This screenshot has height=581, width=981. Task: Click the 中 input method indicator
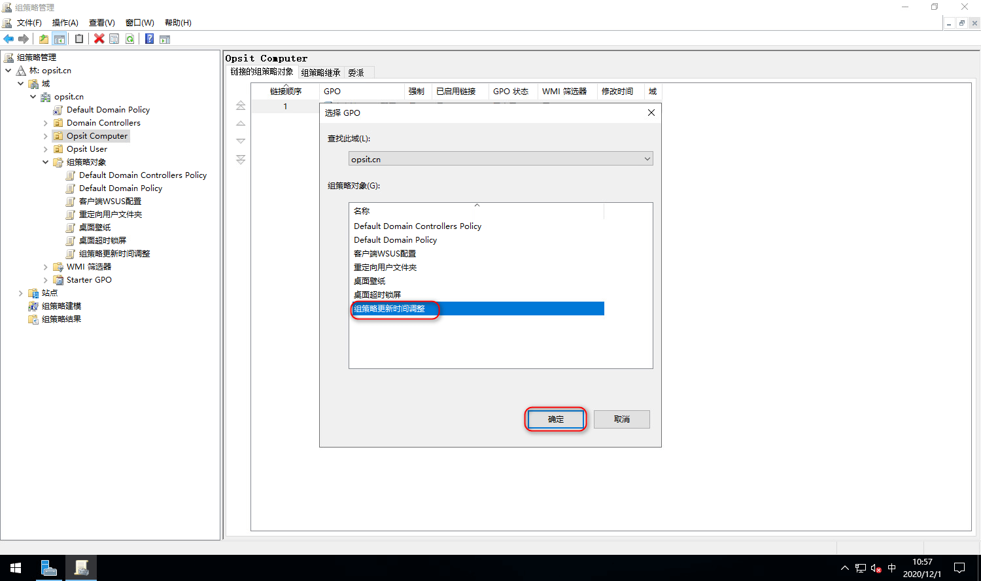click(x=892, y=568)
